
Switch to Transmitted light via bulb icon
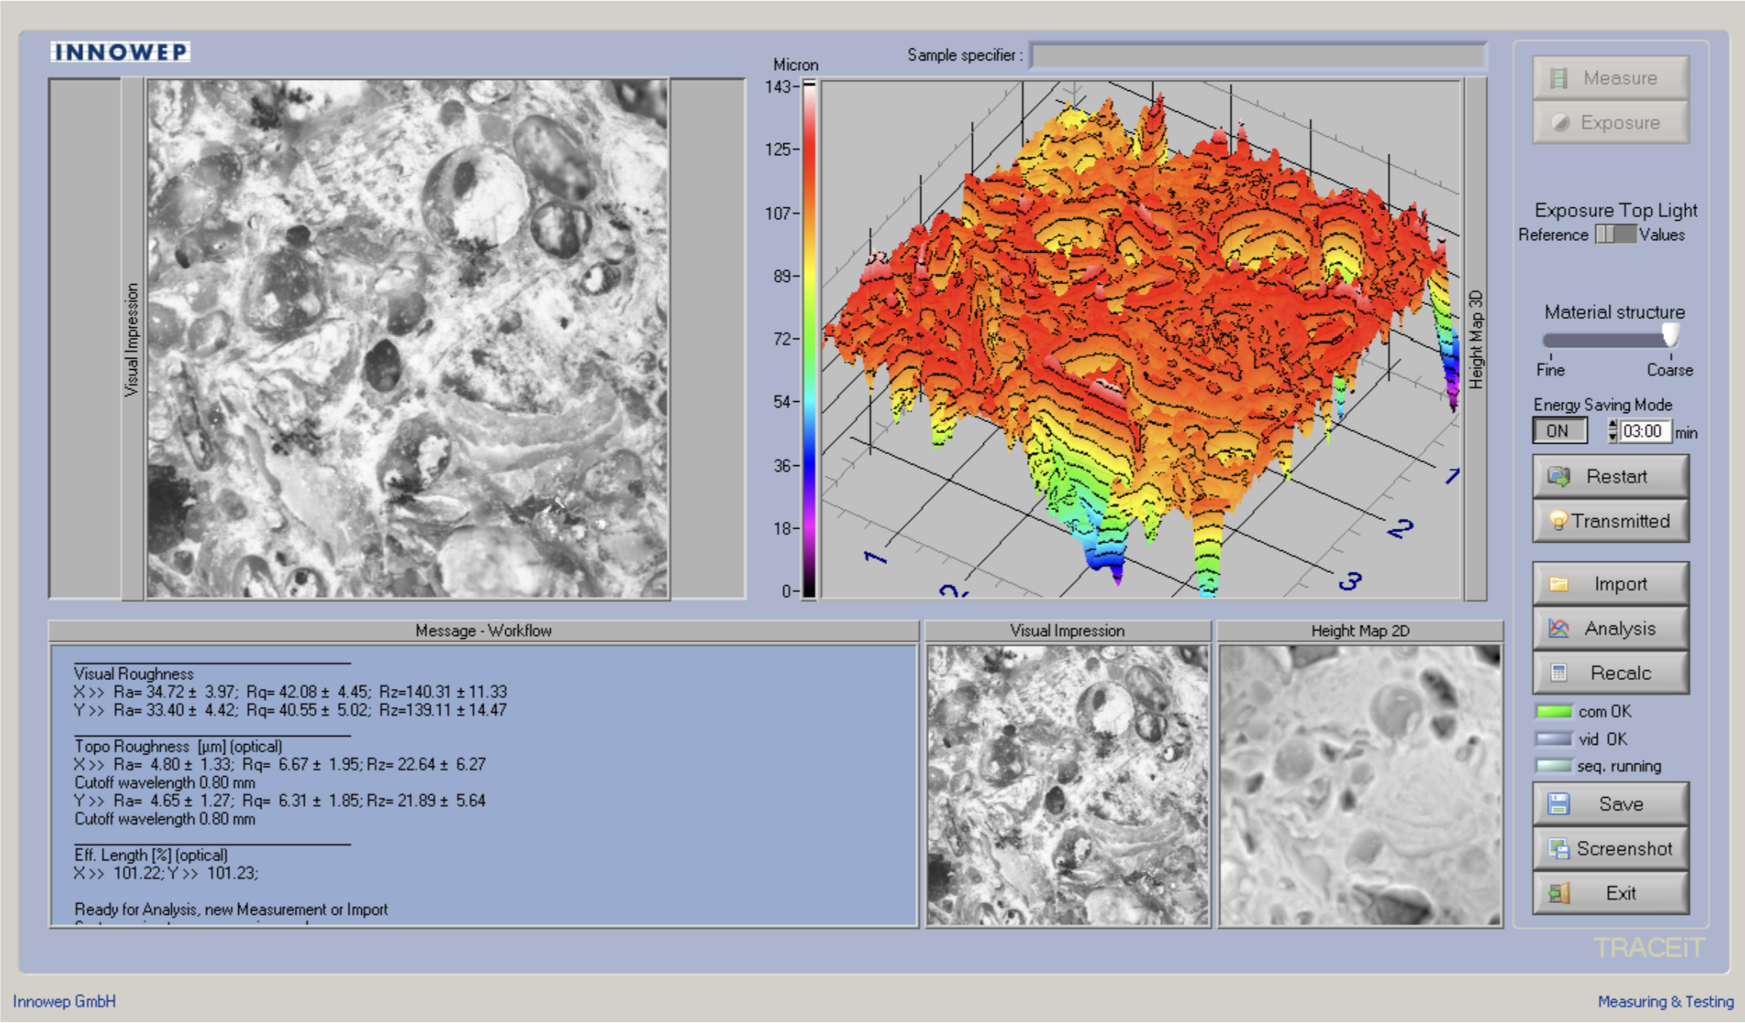coord(1611,521)
